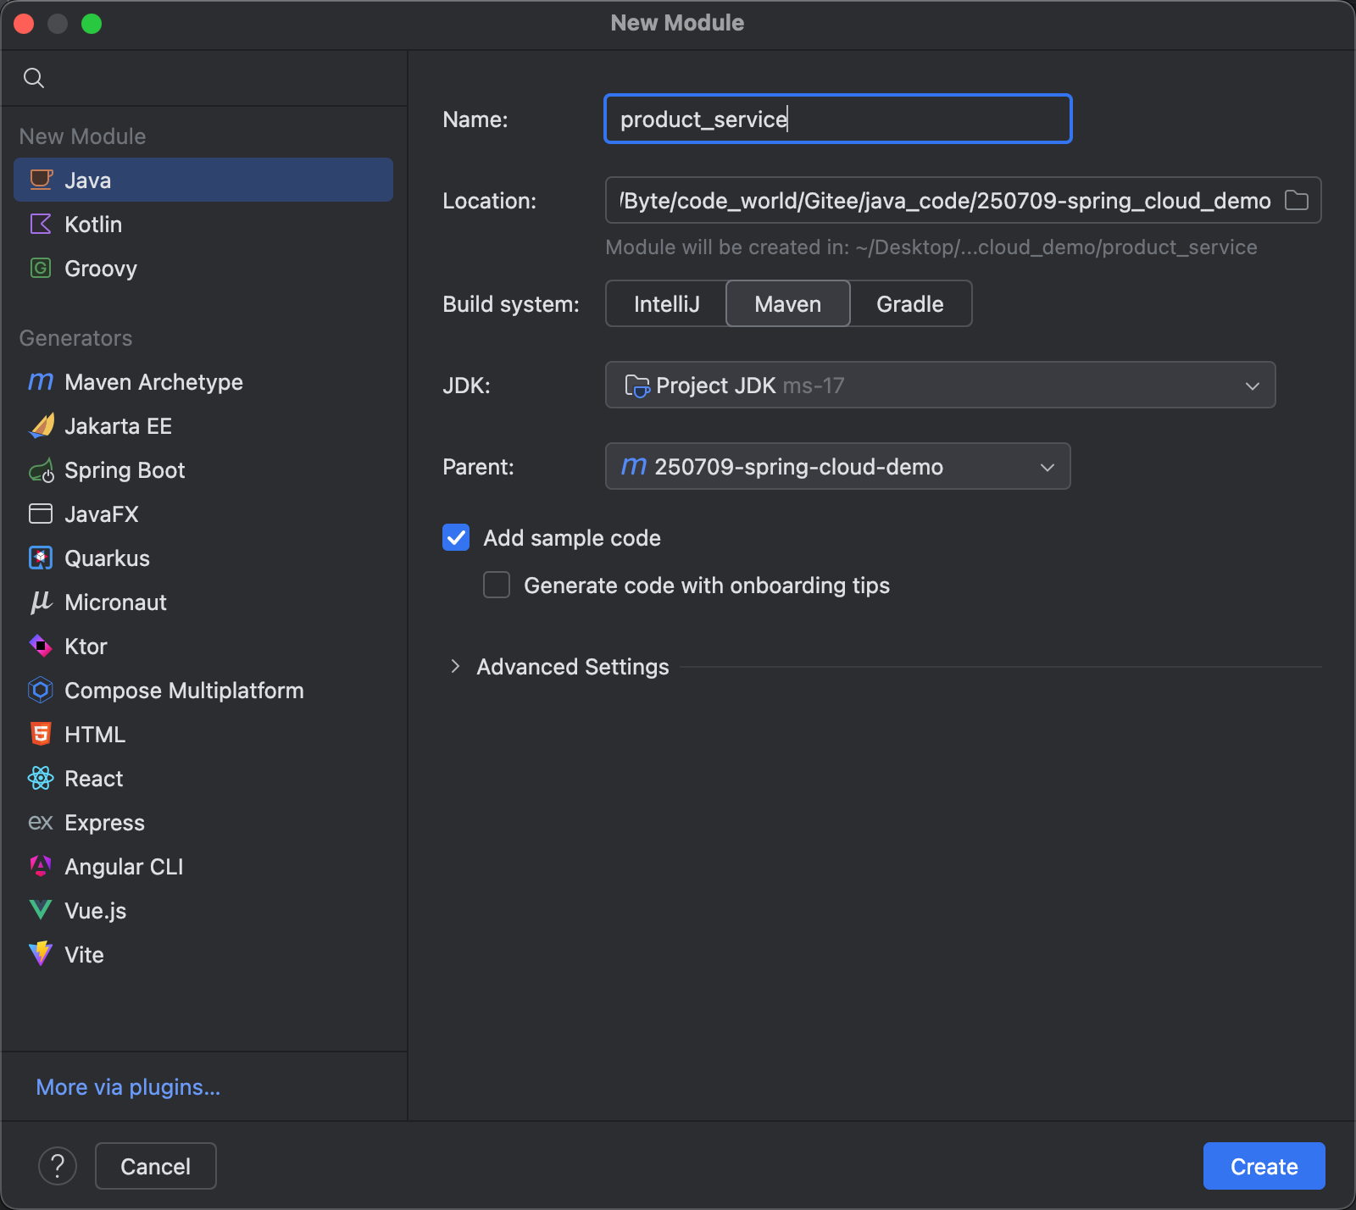1356x1210 pixels.
Task: Open the JDK dropdown
Action: click(941, 385)
